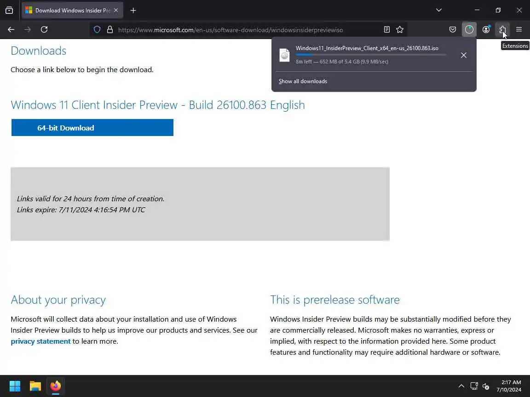530x397 pixels.
Task: Open Firefox View icon in tab strip
Action: tap(9, 11)
